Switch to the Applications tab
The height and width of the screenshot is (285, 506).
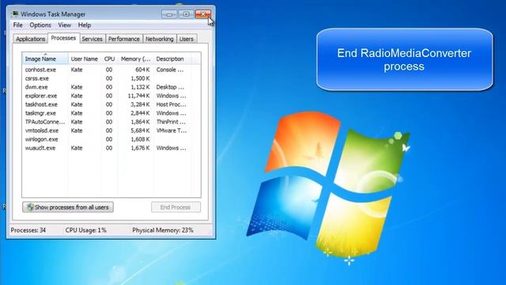click(31, 39)
